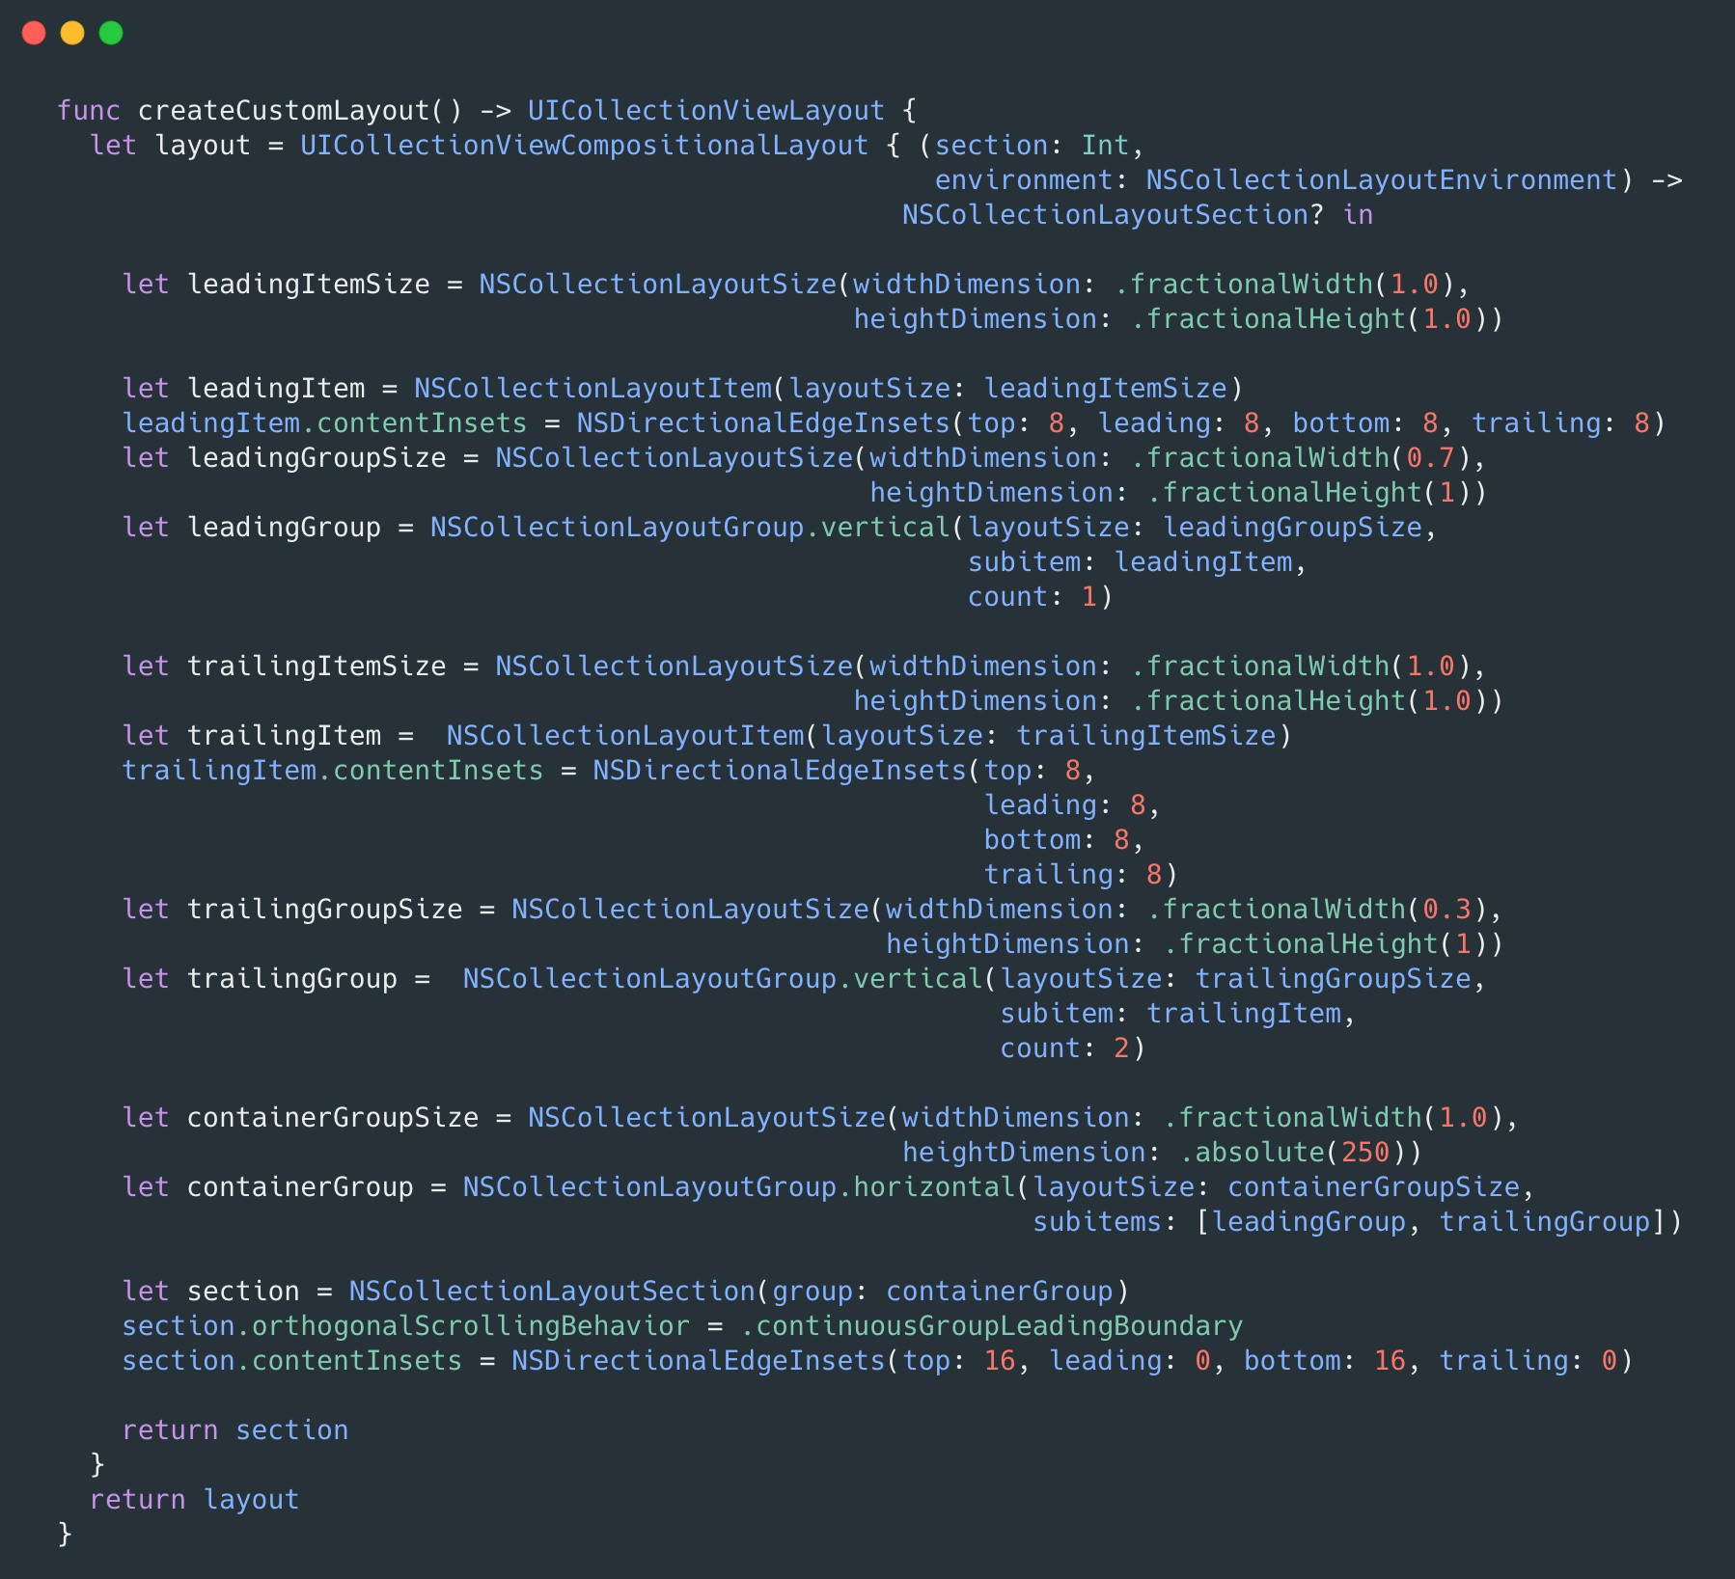The image size is (1735, 1579).
Task: Click the 'return section' statement
Action: click(234, 1430)
